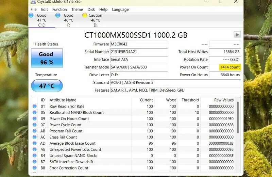The image size is (272, 177).
Task: Click the Current column header
Action: pos(143,100)
